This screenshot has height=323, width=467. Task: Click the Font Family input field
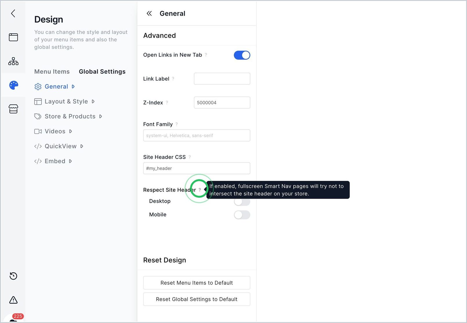click(197, 135)
